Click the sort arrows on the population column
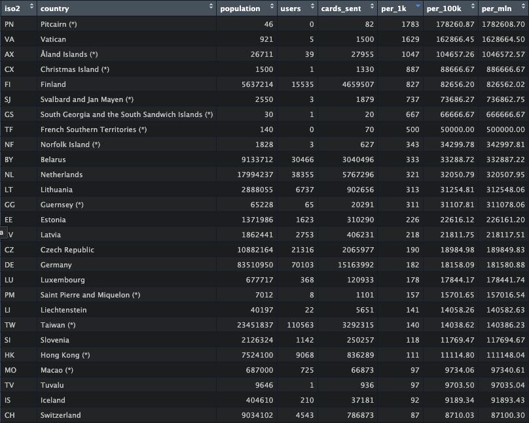The width and height of the screenshot is (529, 423). coord(271,8)
